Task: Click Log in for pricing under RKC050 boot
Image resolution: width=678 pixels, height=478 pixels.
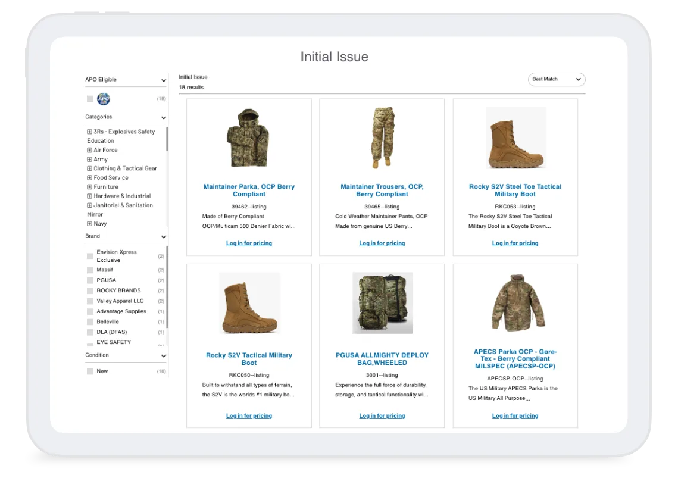Action: click(249, 415)
